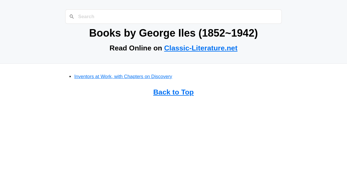Select the 'Back to Top' navigation link

173,92
